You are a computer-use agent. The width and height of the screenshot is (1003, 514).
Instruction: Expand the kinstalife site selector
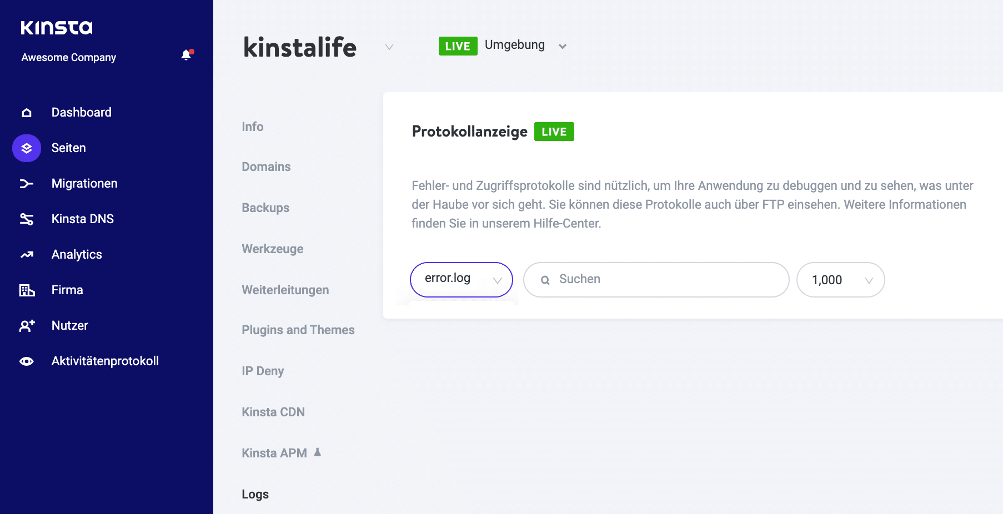[x=389, y=48]
